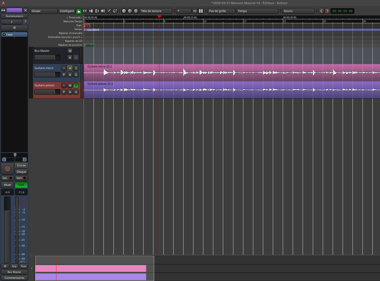Select the Draw (pencil) tool
The image size is (380, 281).
(x=109, y=11)
